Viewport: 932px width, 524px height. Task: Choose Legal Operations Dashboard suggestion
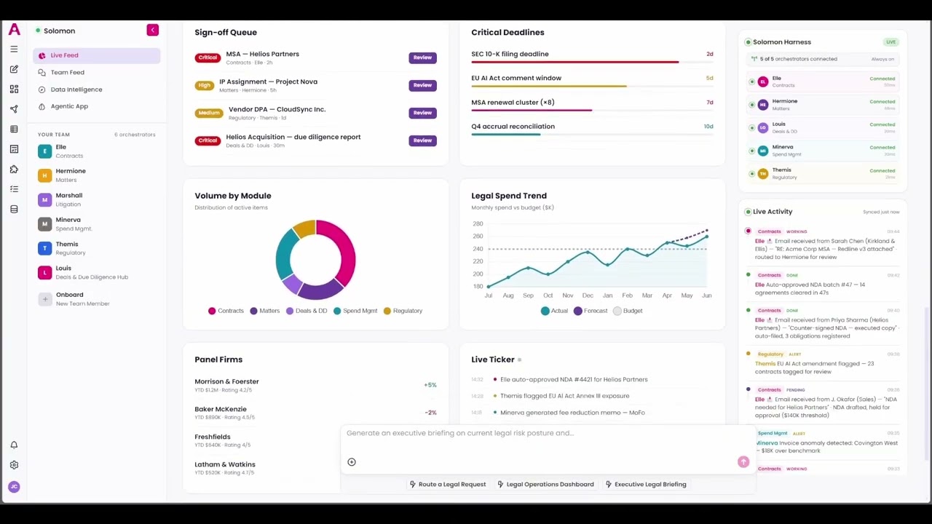click(545, 484)
